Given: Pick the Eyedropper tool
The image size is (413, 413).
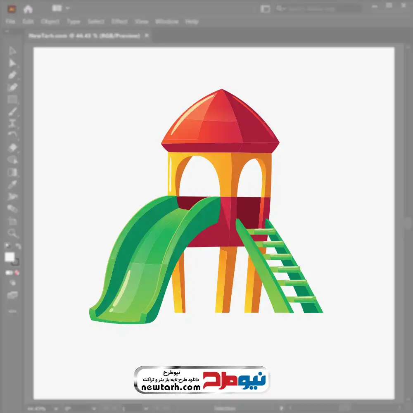Looking at the screenshot, I should click(x=12, y=184).
